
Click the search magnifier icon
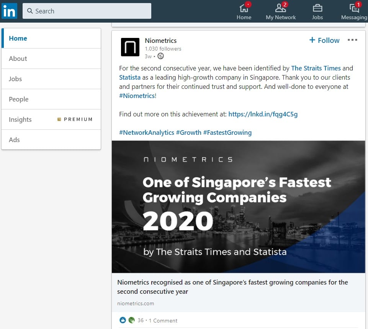click(30, 11)
